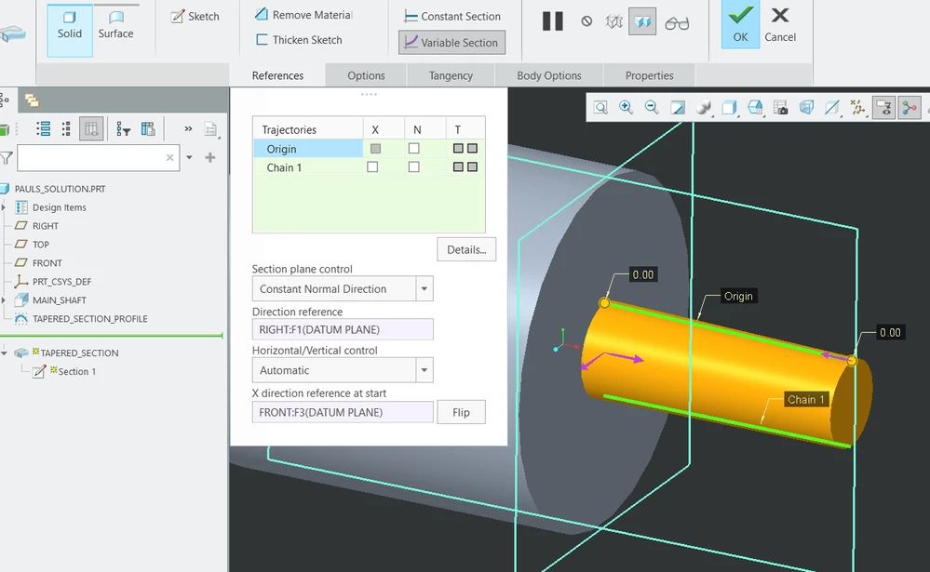Click the Zoom In magnifier icon
This screenshot has width=930, height=572.
point(627,107)
